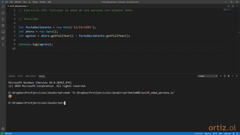This screenshot has width=240, height=135.
Task: Click the errors and warnings status indicator
Action: point(8,133)
